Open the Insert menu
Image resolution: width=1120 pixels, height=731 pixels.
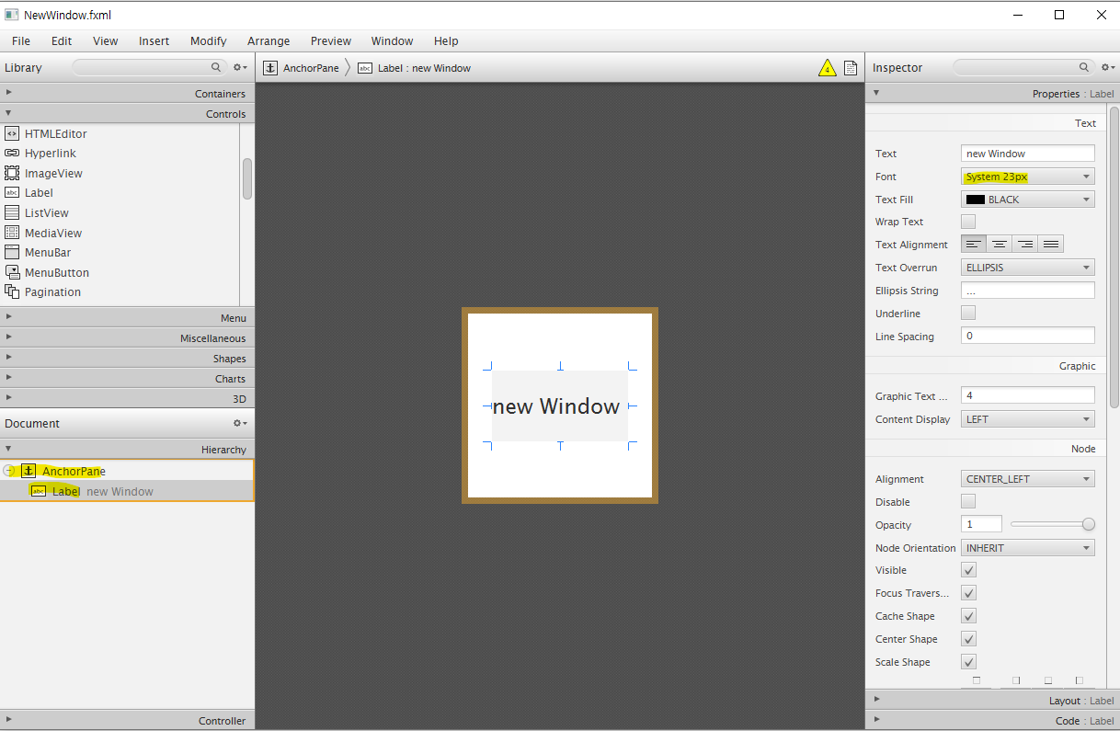click(x=154, y=40)
